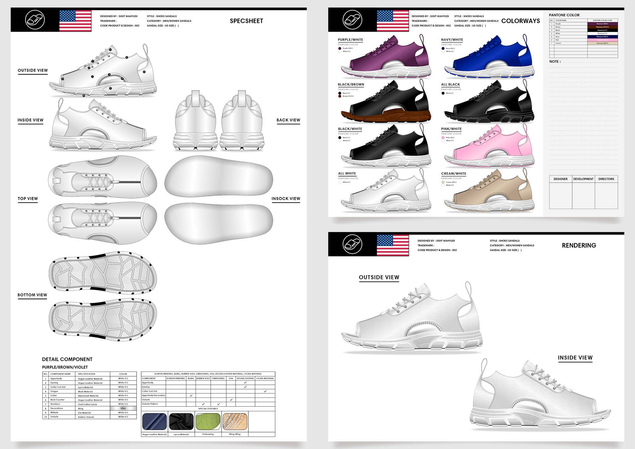
Task: Click the BACK VIEW label
Action: coord(288,120)
